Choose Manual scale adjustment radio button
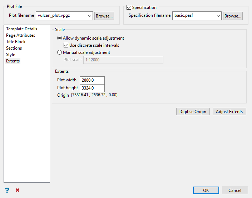The image size is (252, 198). [x=59, y=52]
